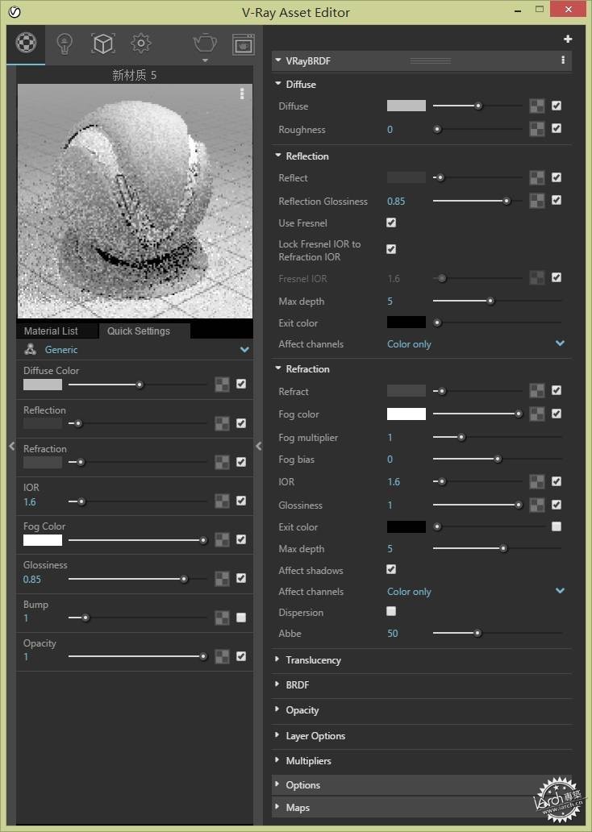Screen dimensions: 592x832
Task: Click the VRayBRDF Fog color white swatch
Action: [x=406, y=414]
